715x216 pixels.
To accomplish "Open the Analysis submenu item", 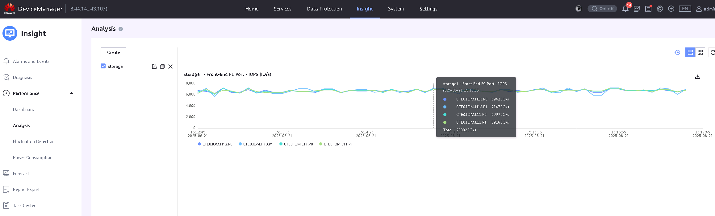I will (21, 125).
